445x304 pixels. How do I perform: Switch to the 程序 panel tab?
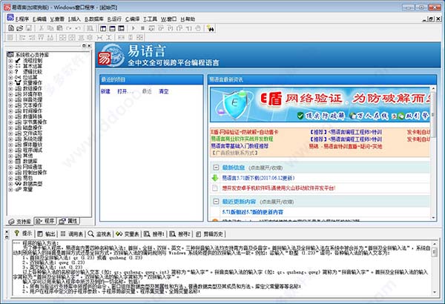click(x=45, y=221)
